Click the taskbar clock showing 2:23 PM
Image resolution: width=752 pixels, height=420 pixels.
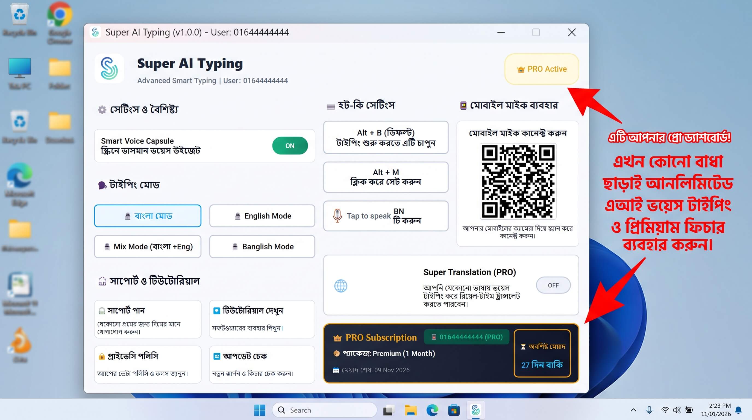pyautogui.click(x=716, y=410)
